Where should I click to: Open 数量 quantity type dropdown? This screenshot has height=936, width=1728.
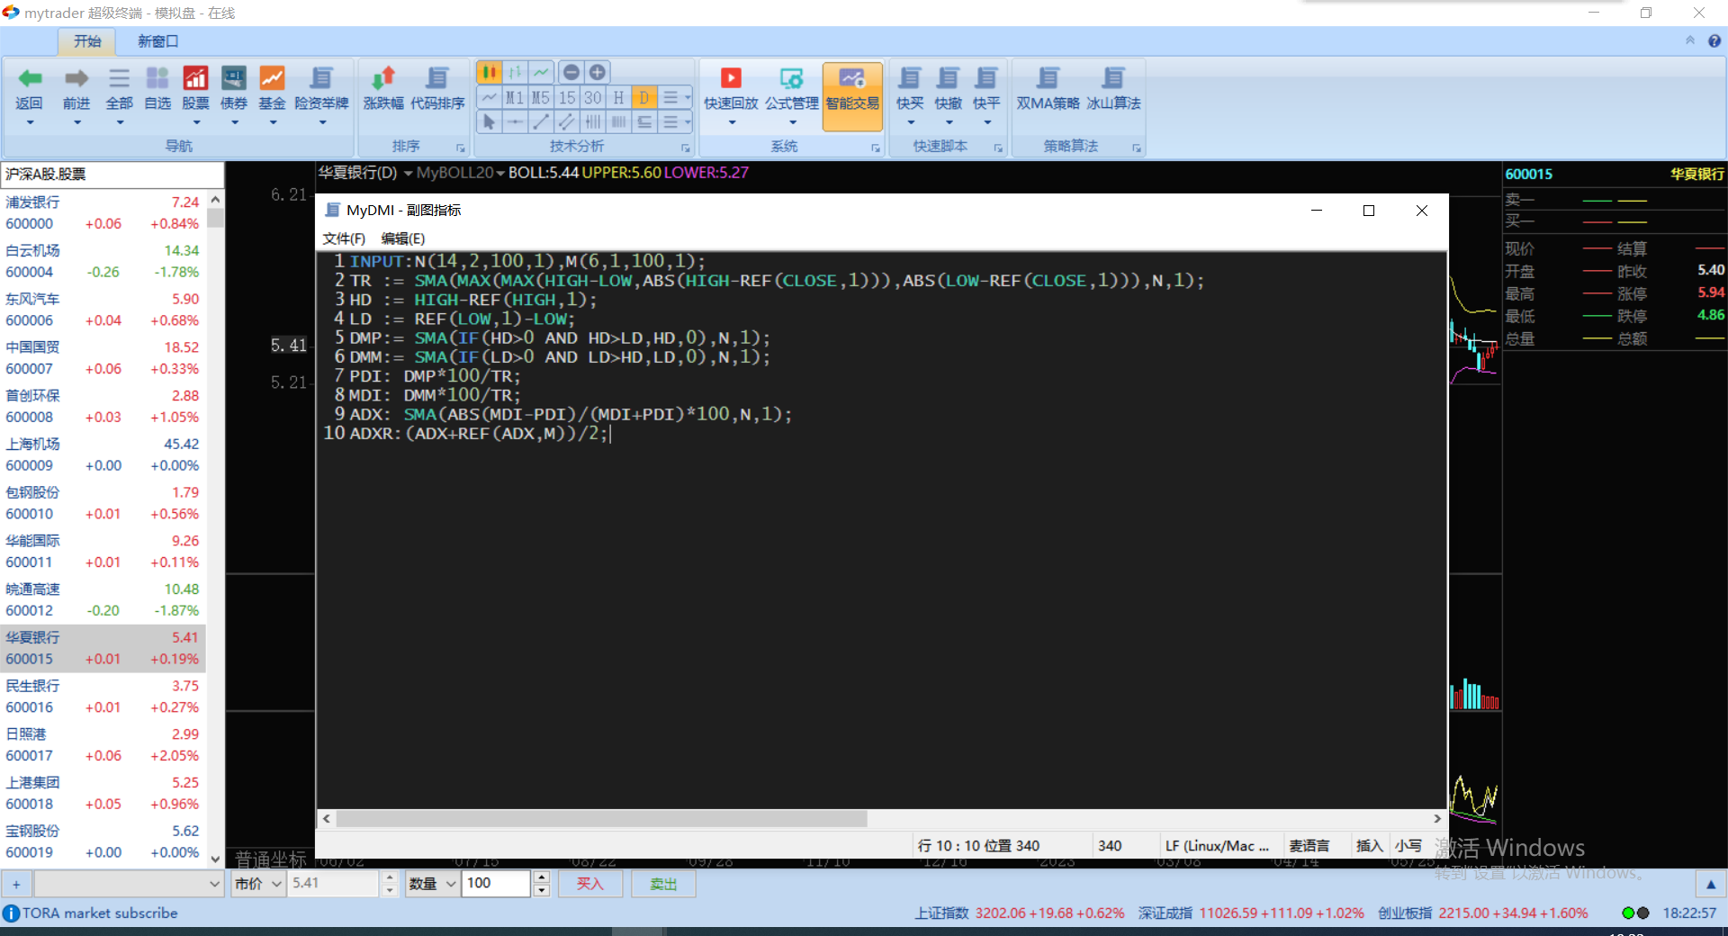pyautogui.click(x=432, y=884)
